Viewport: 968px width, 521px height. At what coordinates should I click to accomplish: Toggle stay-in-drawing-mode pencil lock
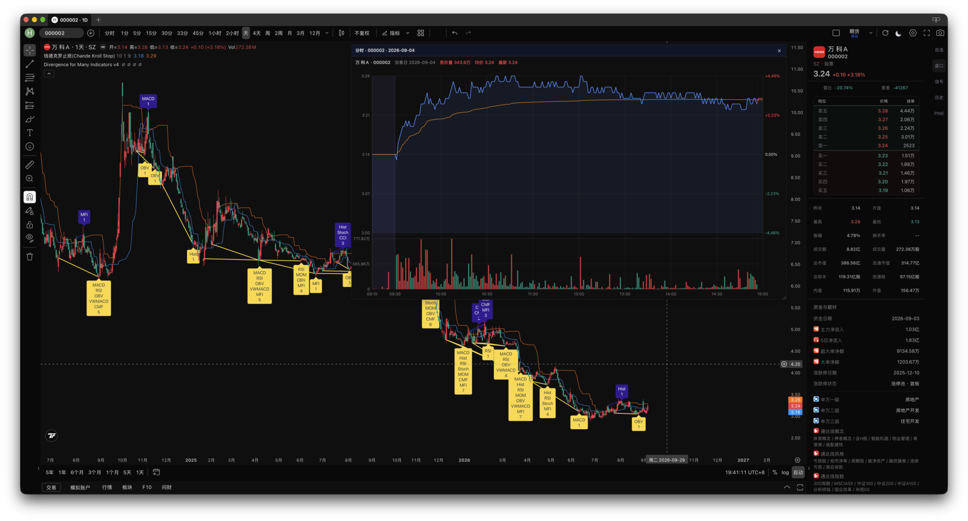pos(30,211)
